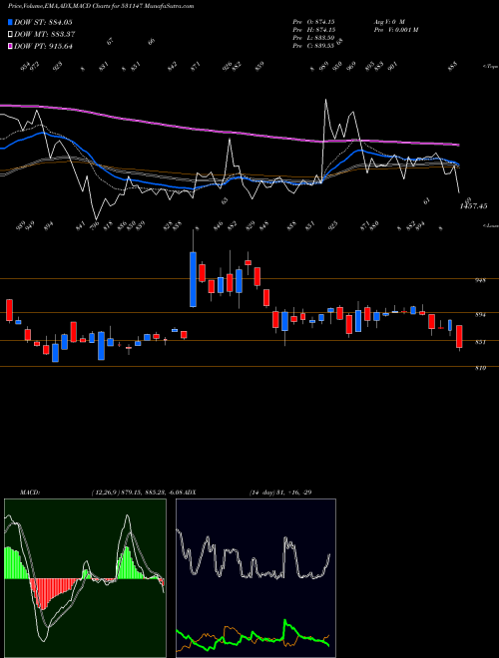This screenshot has width=499, height=658.
Task: Click the 948 price level label
Action: pos(482,280)
